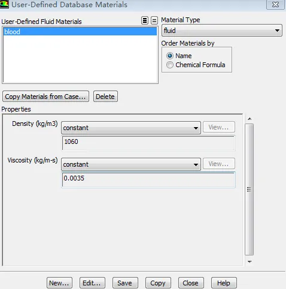Click the Copy button
Viewport: 286px width, 289px height.
tap(158, 283)
